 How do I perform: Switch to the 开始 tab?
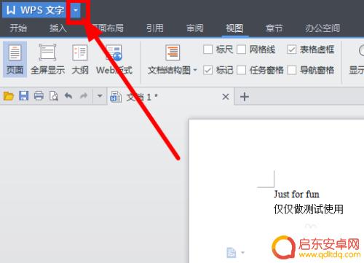[18, 28]
